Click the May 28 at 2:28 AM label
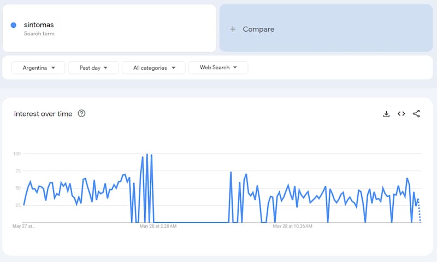 pyautogui.click(x=158, y=226)
